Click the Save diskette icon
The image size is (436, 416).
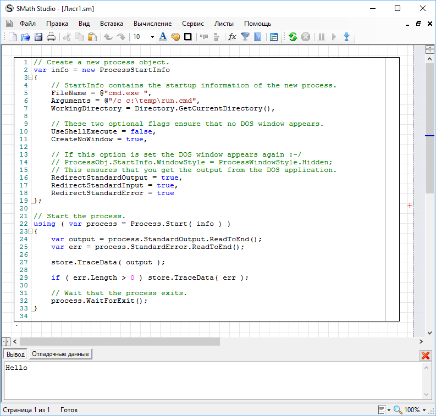point(38,37)
